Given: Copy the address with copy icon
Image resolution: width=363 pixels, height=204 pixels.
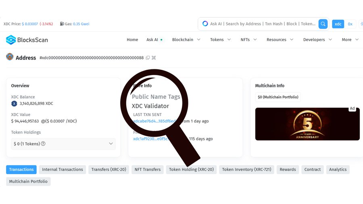Looking at the screenshot, I should coord(148,58).
